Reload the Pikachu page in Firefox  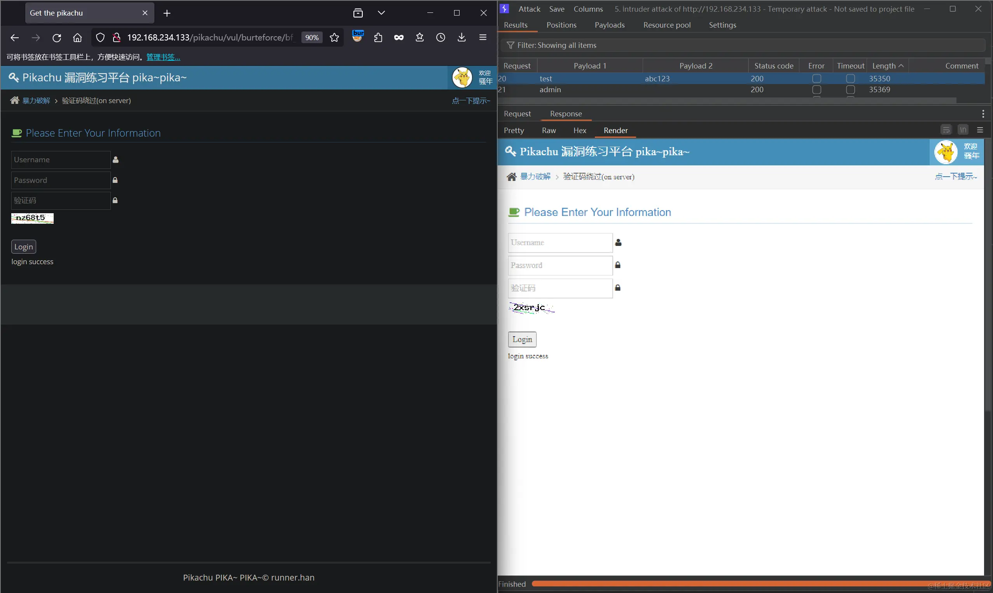click(x=57, y=38)
